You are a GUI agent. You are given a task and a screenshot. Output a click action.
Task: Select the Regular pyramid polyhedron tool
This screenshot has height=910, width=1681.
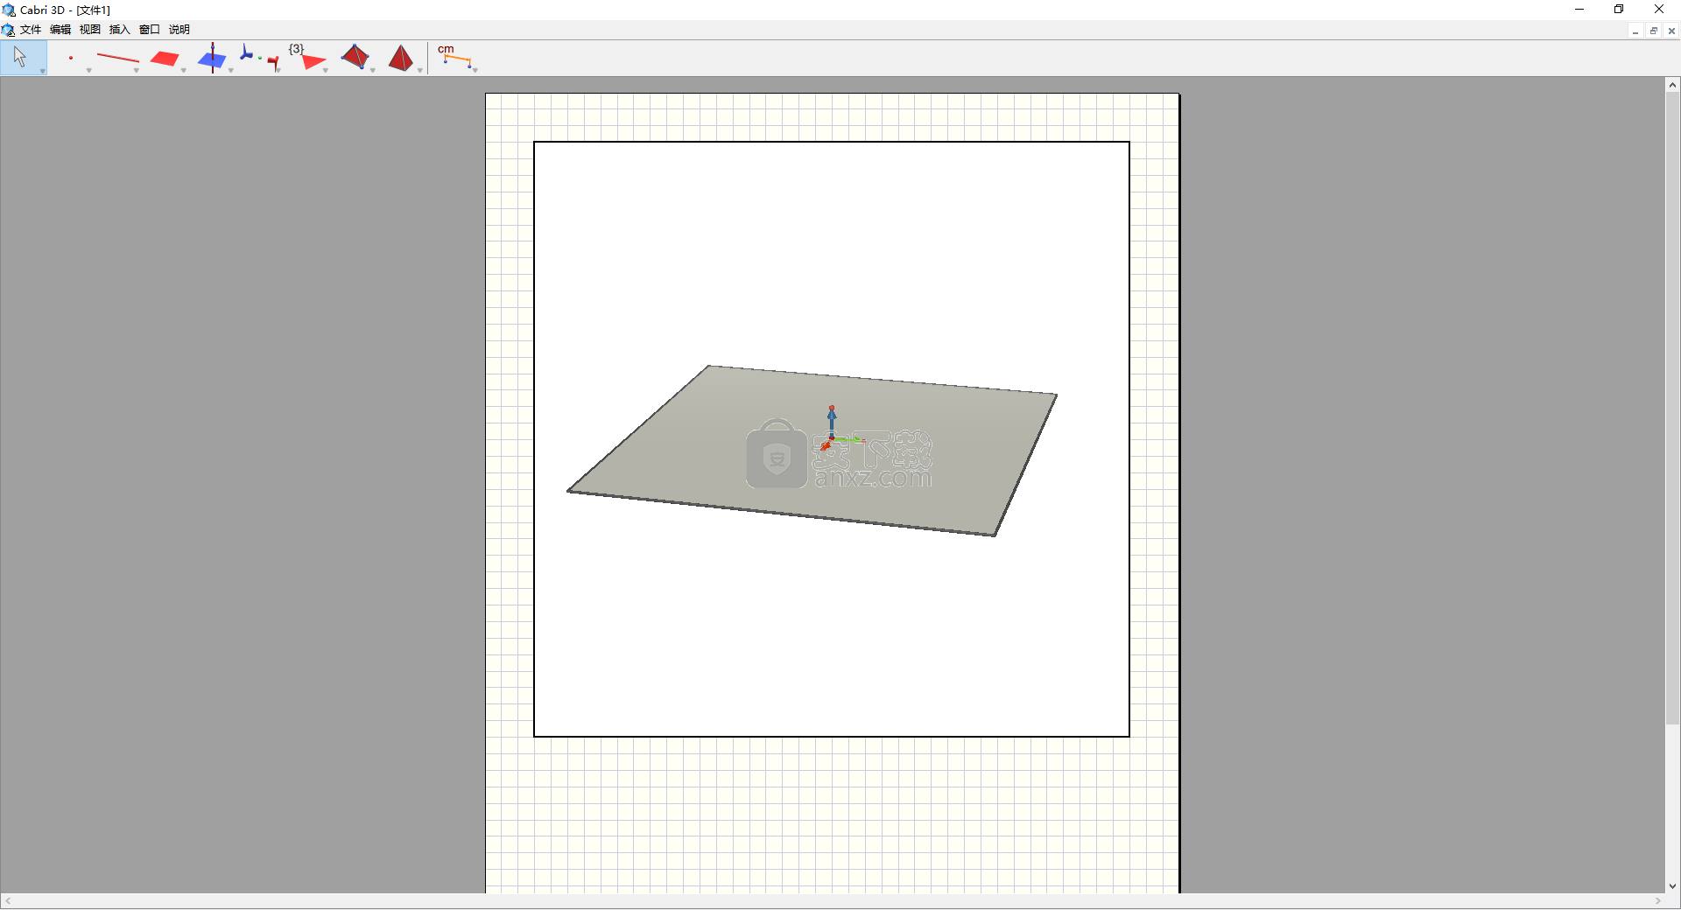click(401, 58)
